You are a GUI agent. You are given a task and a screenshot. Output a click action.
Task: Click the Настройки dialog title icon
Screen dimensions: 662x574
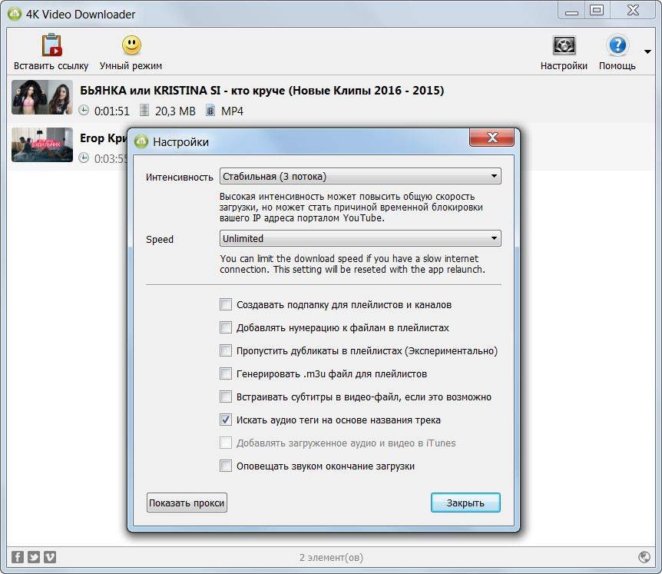coord(141,141)
